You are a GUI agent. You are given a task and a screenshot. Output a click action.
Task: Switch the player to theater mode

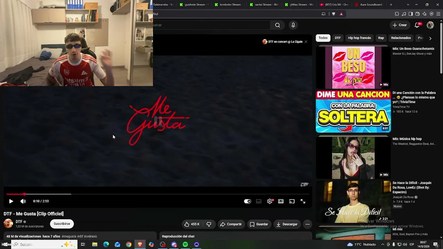pos(281,201)
